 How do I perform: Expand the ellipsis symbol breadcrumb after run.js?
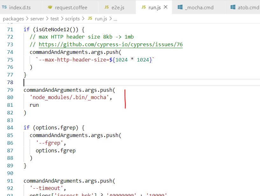click(115, 18)
